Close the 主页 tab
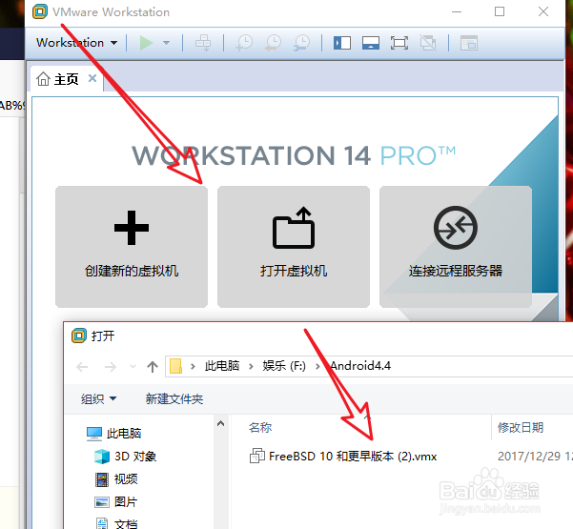Screen dimensions: 573x529 [92, 78]
